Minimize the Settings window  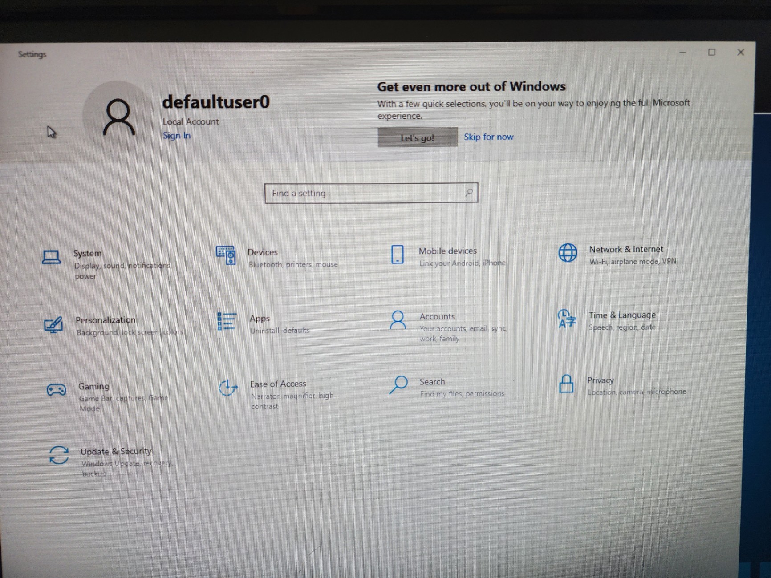coord(682,53)
